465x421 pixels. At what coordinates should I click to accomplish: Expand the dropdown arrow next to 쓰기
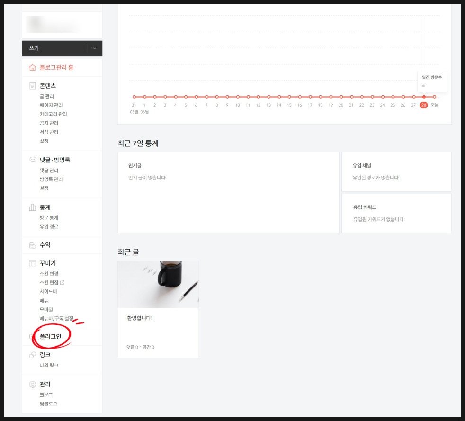[x=95, y=48]
